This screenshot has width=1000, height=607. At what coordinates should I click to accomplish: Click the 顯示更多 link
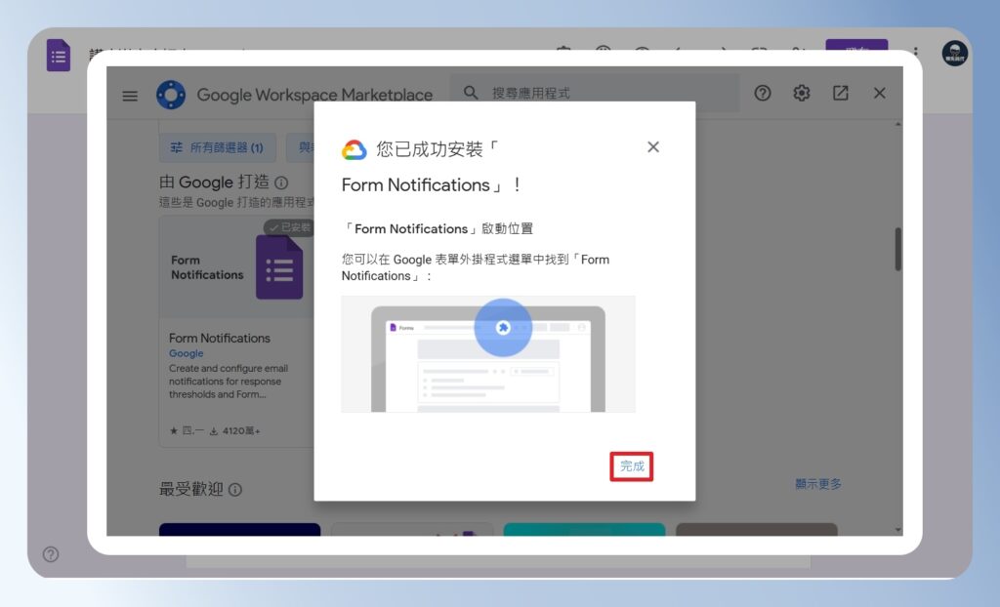(818, 484)
